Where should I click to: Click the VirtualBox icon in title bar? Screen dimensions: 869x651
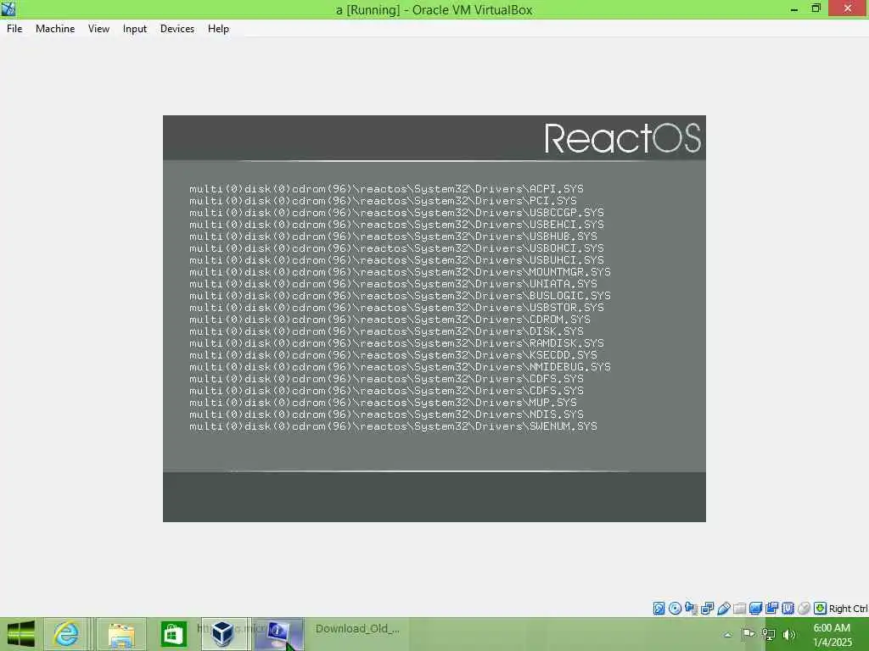tap(8, 8)
